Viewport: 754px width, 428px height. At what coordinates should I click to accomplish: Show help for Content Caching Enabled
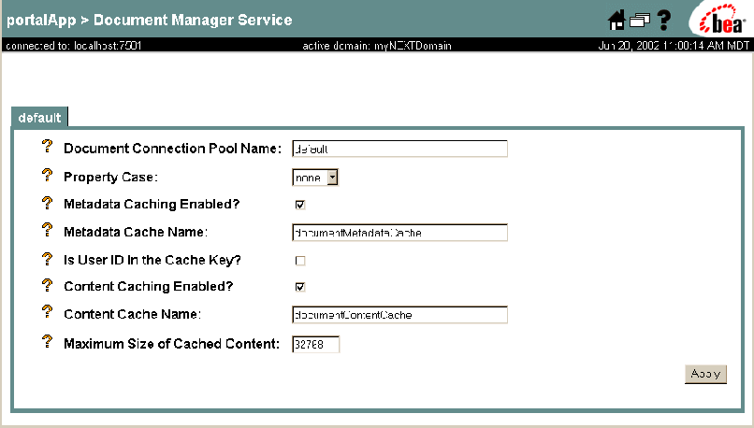47,285
